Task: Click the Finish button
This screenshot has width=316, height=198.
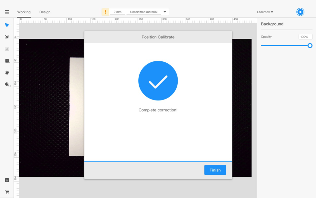Action: point(215,170)
